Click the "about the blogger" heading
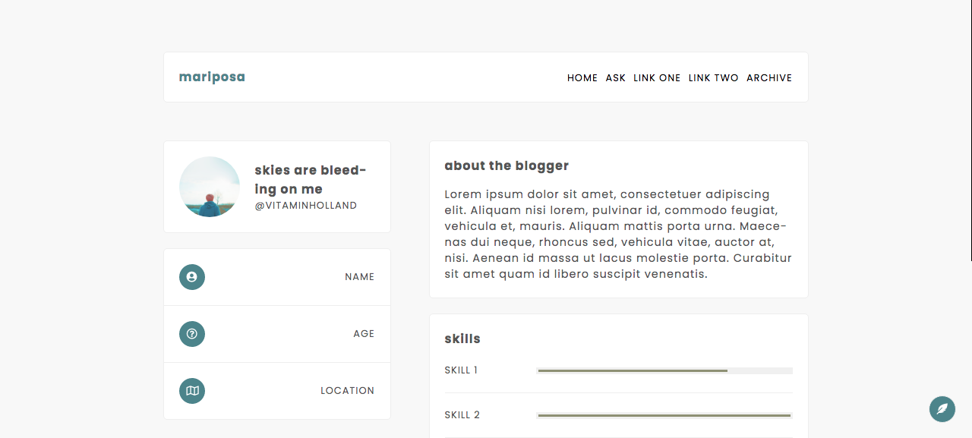Image resolution: width=972 pixels, height=438 pixels. pos(507,165)
